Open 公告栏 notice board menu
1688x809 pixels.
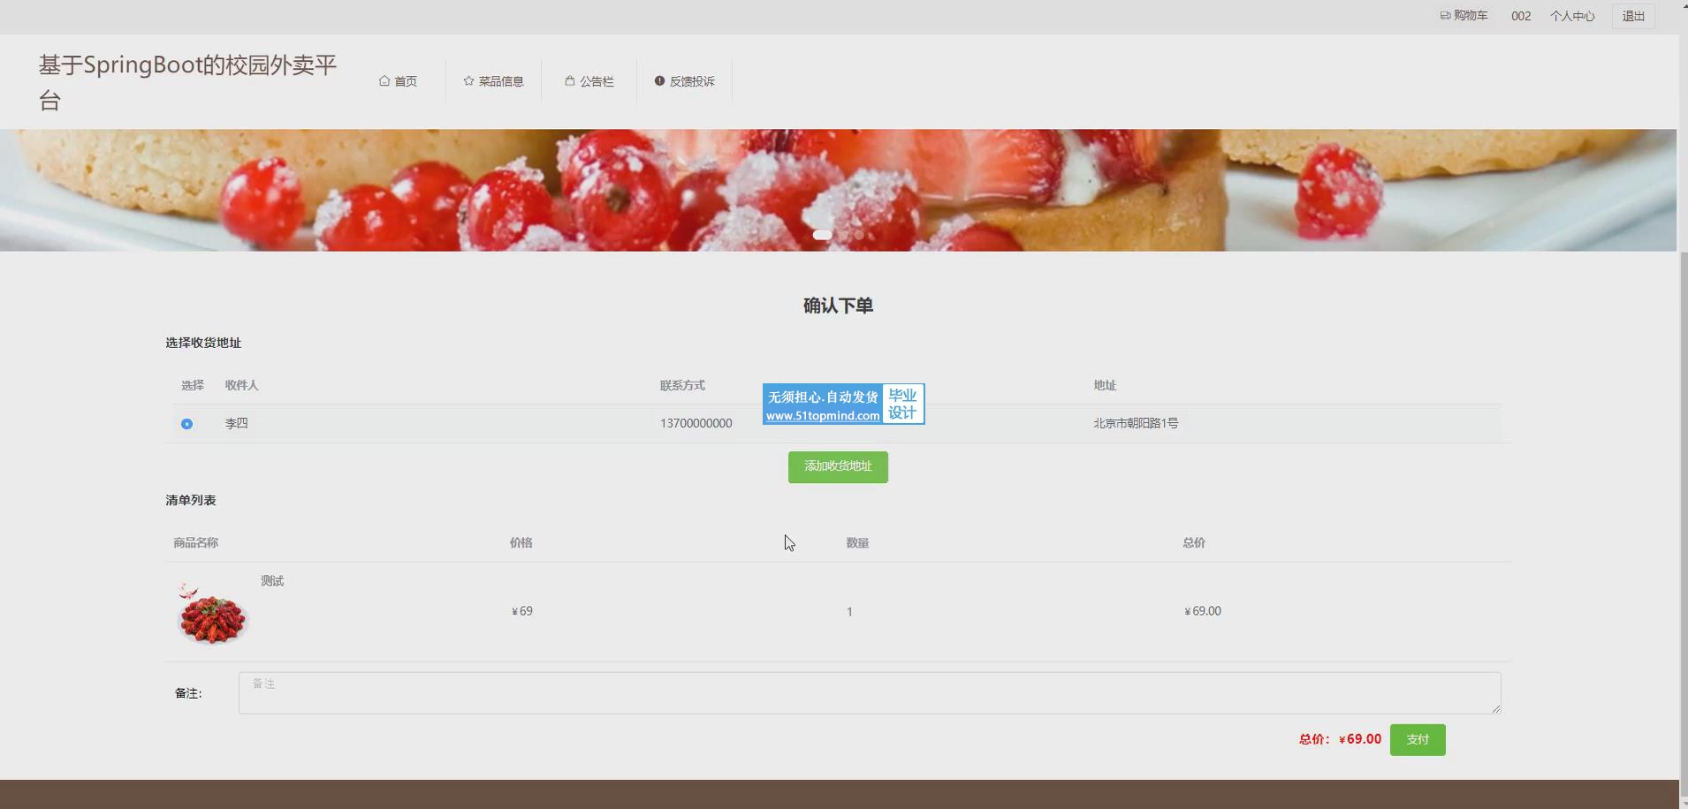tap(589, 81)
